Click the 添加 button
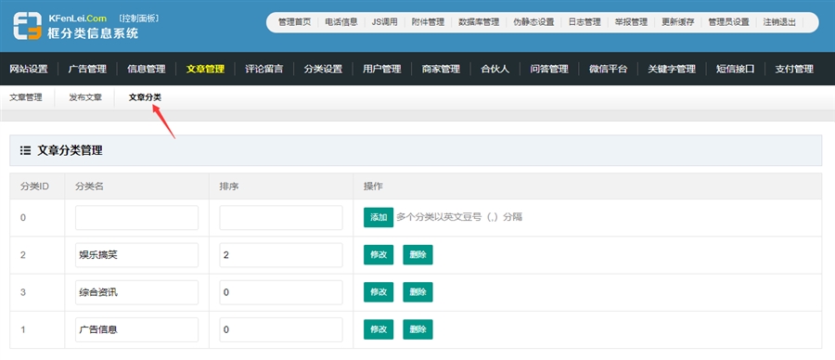The height and width of the screenshot is (360, 835). tap(379, 217)
